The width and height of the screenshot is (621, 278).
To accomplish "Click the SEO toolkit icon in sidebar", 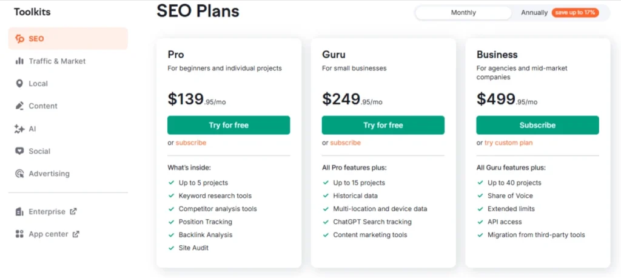I will click(19, 39).
